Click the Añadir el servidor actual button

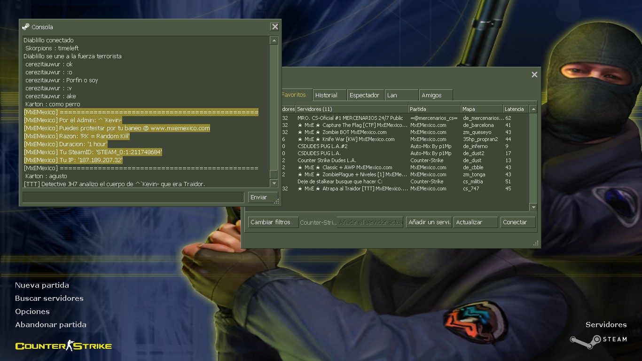tap(370, 222)
